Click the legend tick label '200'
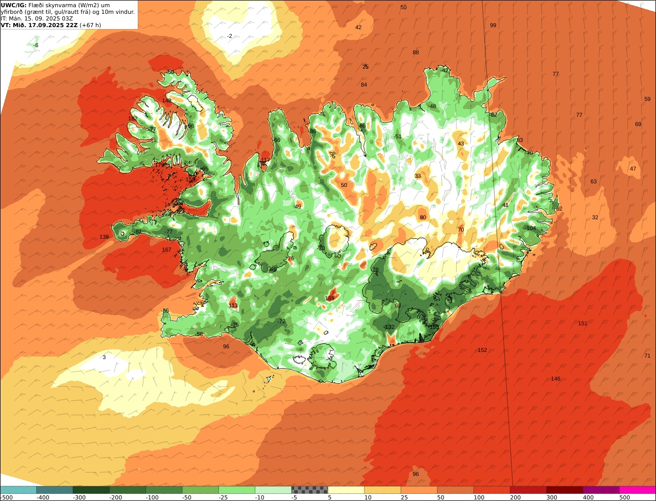 point(515,497)
